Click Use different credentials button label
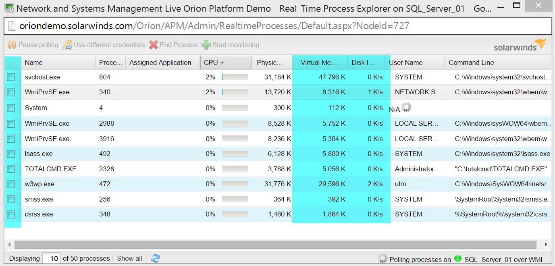Screen dimensions: 555x266 click(109, 45)
